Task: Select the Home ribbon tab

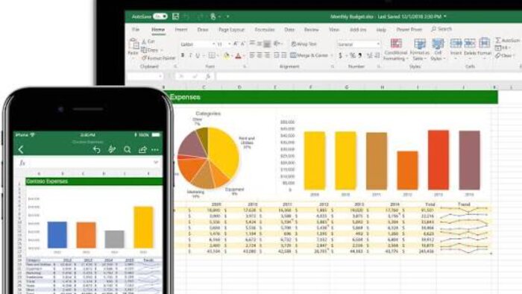Action: 158,30
